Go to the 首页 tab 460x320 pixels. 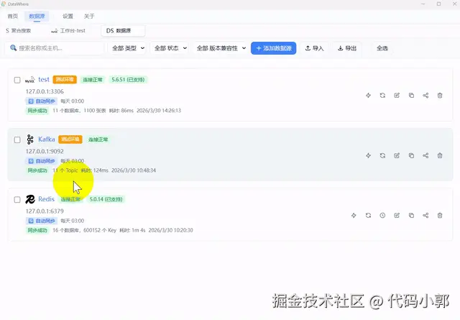[13, 16]
